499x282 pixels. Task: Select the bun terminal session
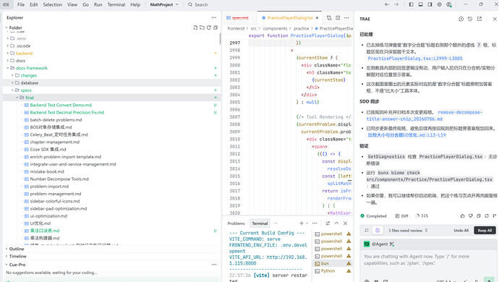tap(333, 263)
